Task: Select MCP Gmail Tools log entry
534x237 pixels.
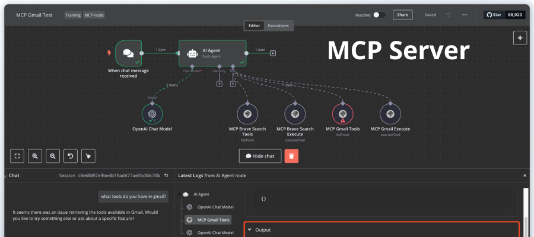Action: [x=208, y=220]
